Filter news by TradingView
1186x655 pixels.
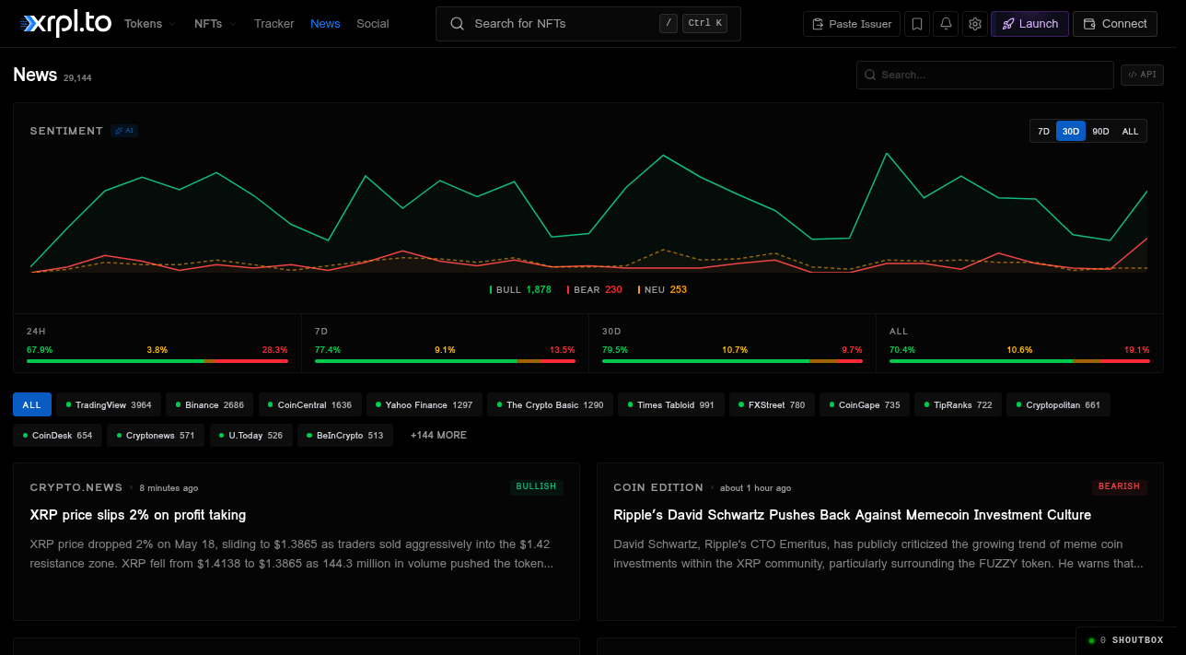click(109, 404)
